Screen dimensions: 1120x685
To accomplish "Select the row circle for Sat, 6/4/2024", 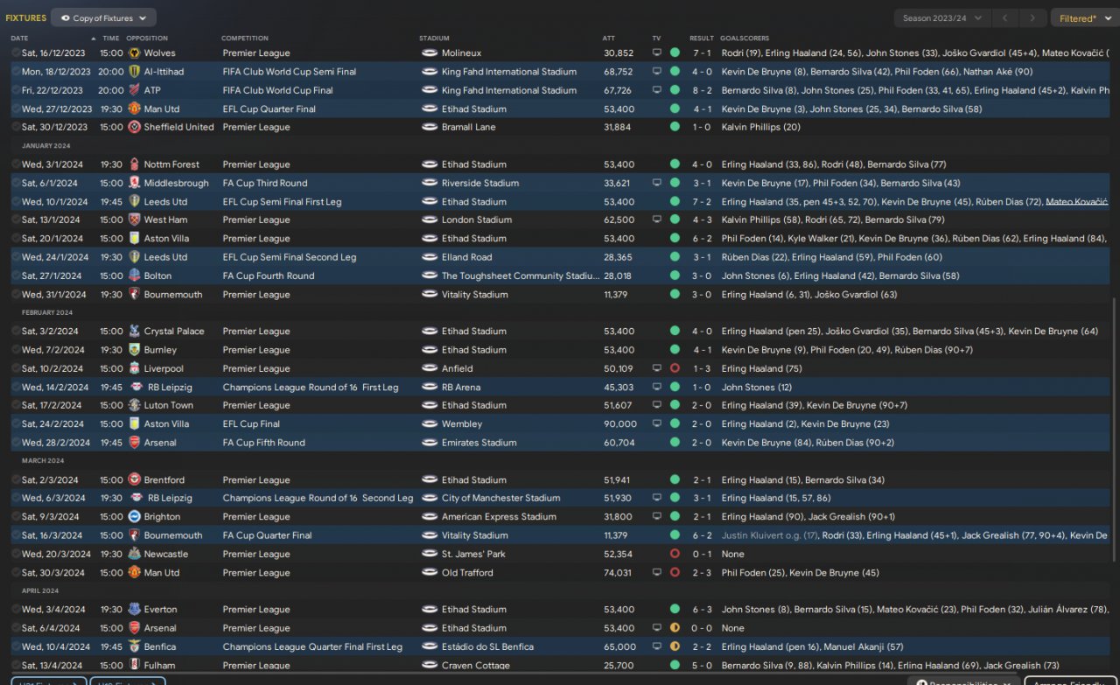I will pyautogui.click(x=16, y=628).
